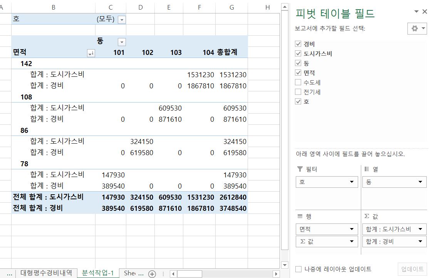Open the task pane options arrow
This screenshot has width=429, height=278.
(x=416, y=12)
